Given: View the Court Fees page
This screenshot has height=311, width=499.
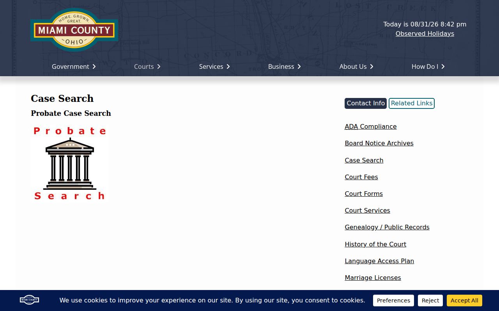Looking at the screenshot, I should point(361,177).
